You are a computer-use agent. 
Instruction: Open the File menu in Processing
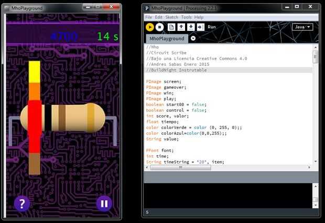point(149,17)
